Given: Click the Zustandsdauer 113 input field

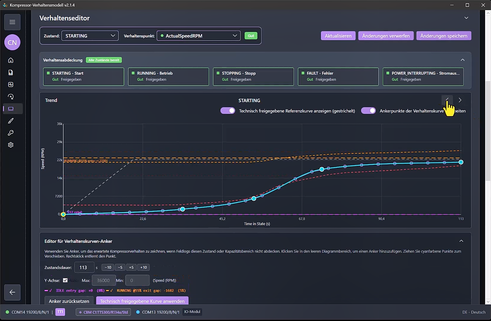Looking at the screenshot, I should pos(84,267).
